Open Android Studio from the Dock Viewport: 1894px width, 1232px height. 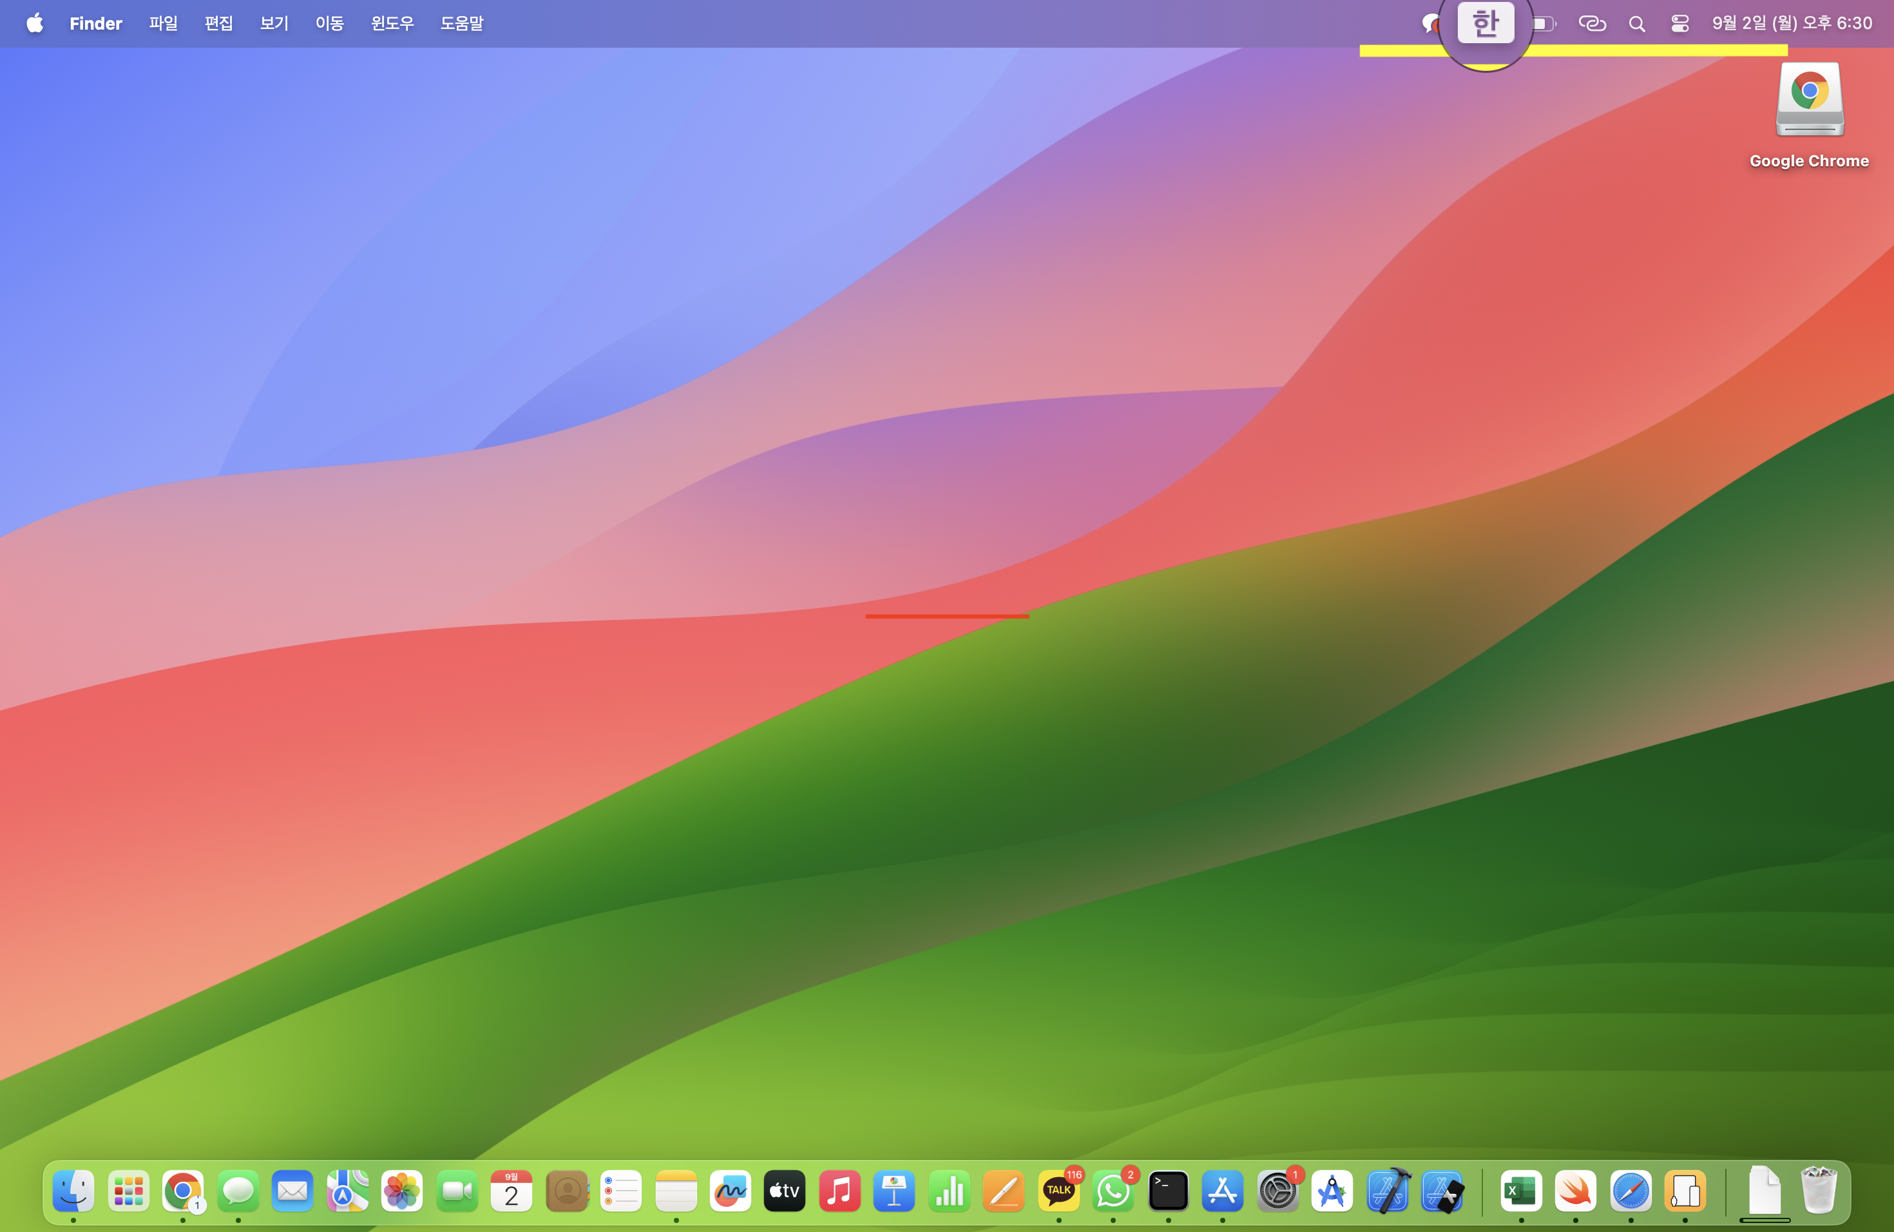pyautogui.click(x=1332, y=1191)
